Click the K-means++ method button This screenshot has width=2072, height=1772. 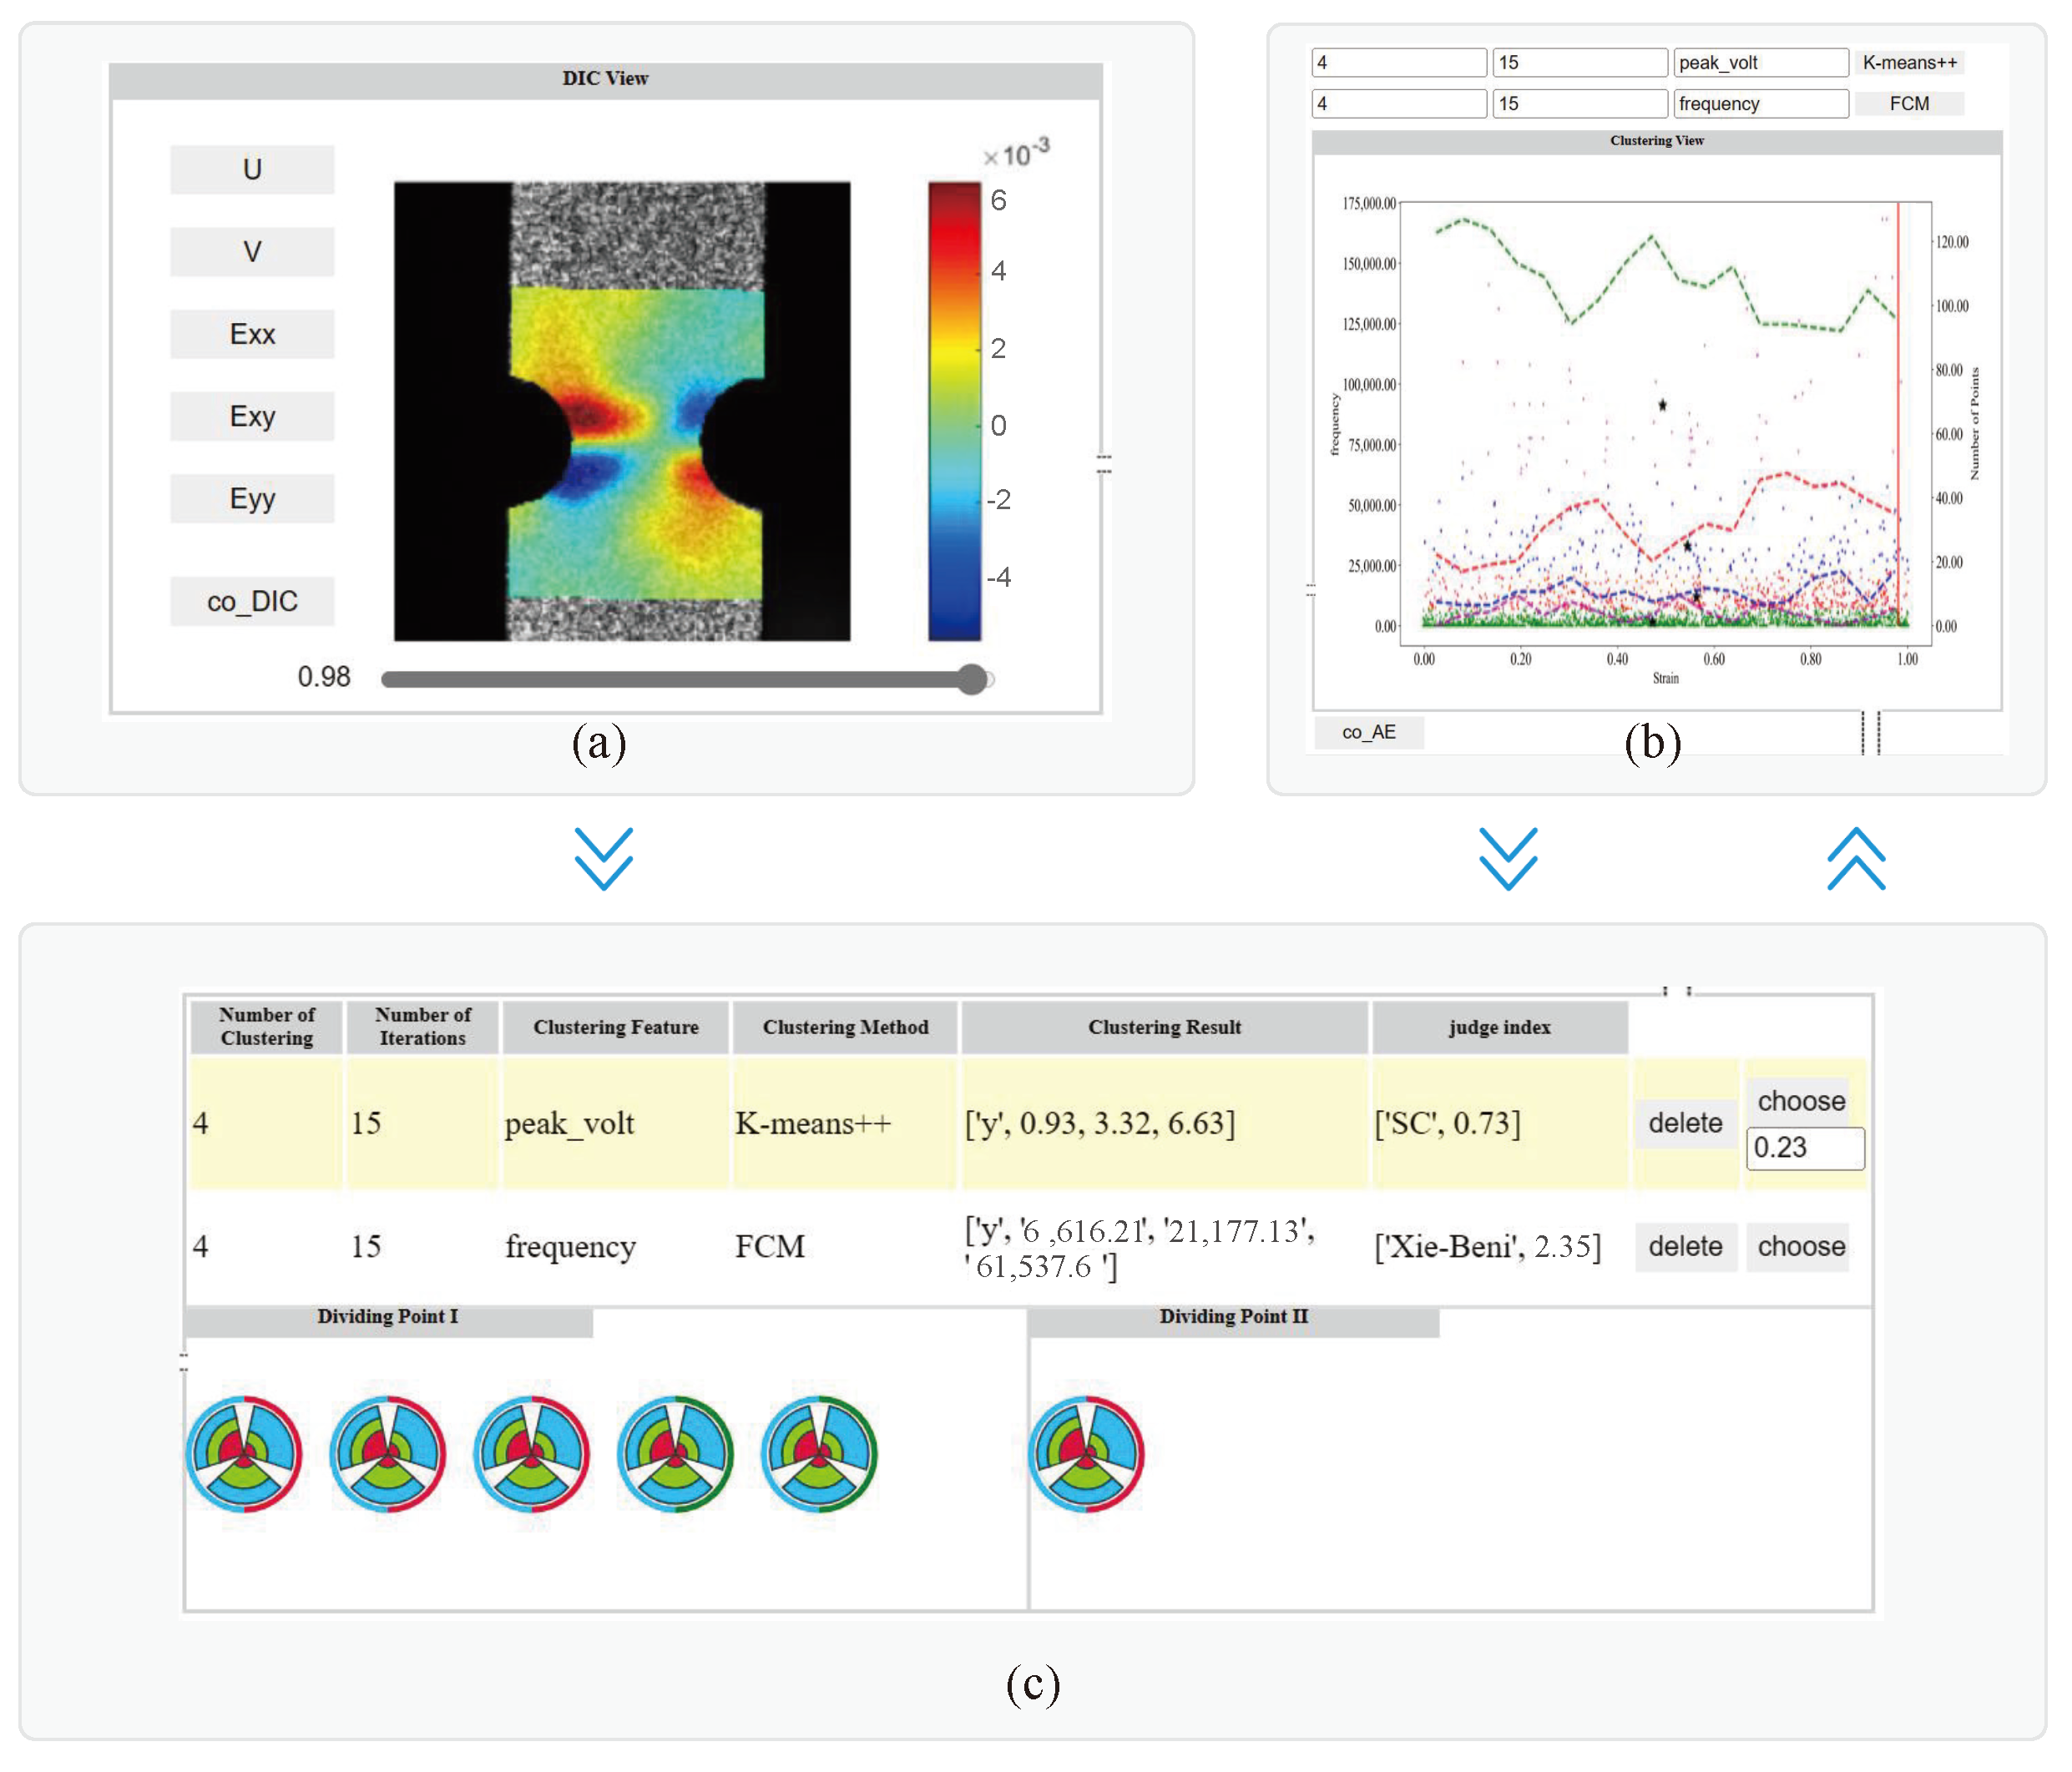(1908, 62)
